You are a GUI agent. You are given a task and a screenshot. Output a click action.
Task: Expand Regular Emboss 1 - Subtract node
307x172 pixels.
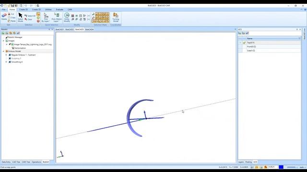[6, 55]
